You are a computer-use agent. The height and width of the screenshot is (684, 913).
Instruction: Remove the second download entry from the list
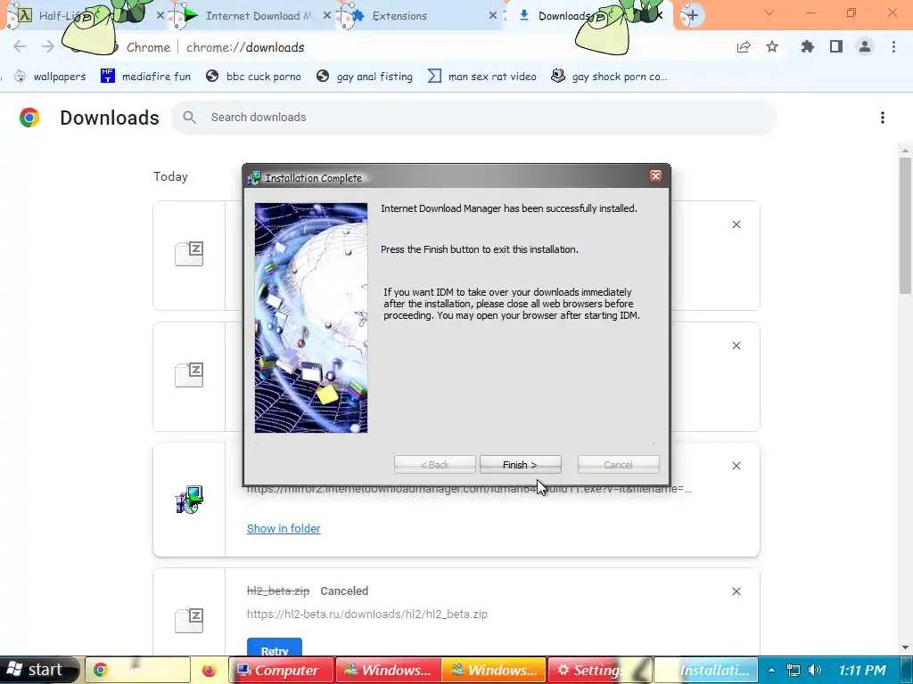pos(736,346)
